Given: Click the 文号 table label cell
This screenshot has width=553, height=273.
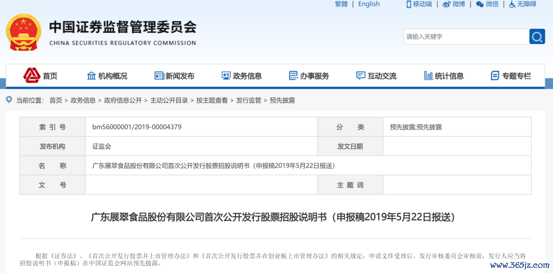Looking at the screenshot, I should point(53,185).
